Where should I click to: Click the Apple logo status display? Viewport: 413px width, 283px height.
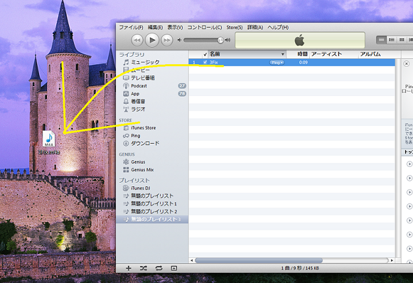pyautogui.click(x=300, y=40)
